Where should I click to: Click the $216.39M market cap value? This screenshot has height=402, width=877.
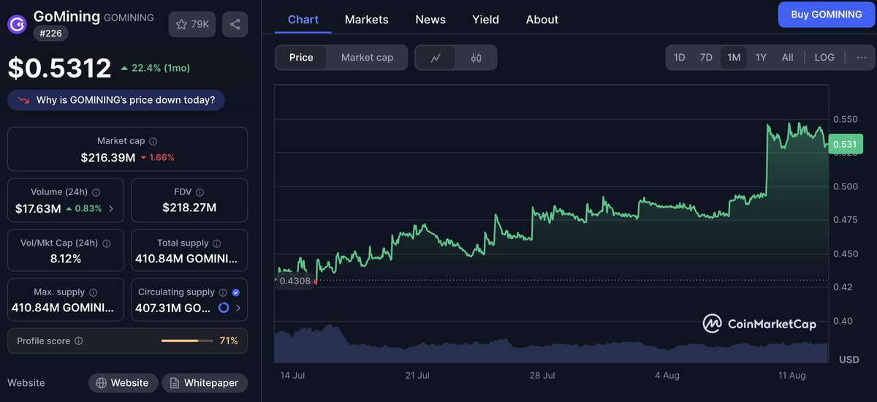pyautogui.click(x=108, y=157)
